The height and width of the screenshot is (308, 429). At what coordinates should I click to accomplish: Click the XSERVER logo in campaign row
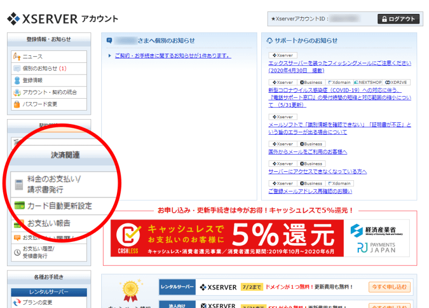pyautogui.click(x=218, y=287)
